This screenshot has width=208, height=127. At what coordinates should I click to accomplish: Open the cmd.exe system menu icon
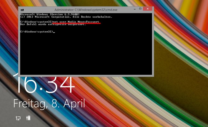point(22,10)
